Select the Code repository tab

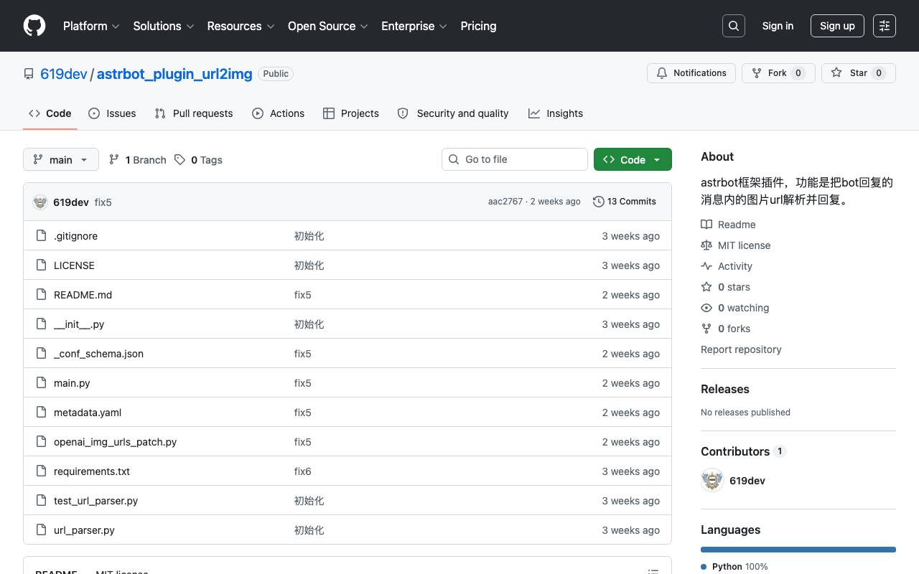tap(50, 113)
